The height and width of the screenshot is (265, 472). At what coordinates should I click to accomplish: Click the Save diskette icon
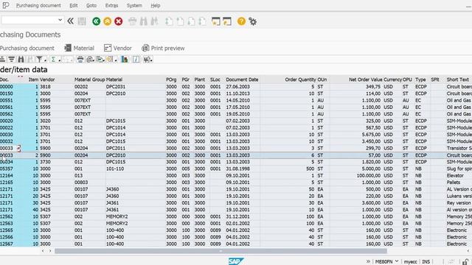point(82,21)
